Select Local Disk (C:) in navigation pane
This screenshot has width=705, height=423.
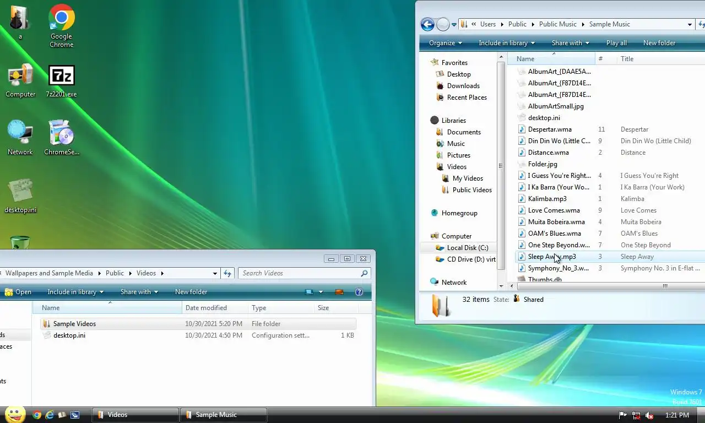(468, 248)
